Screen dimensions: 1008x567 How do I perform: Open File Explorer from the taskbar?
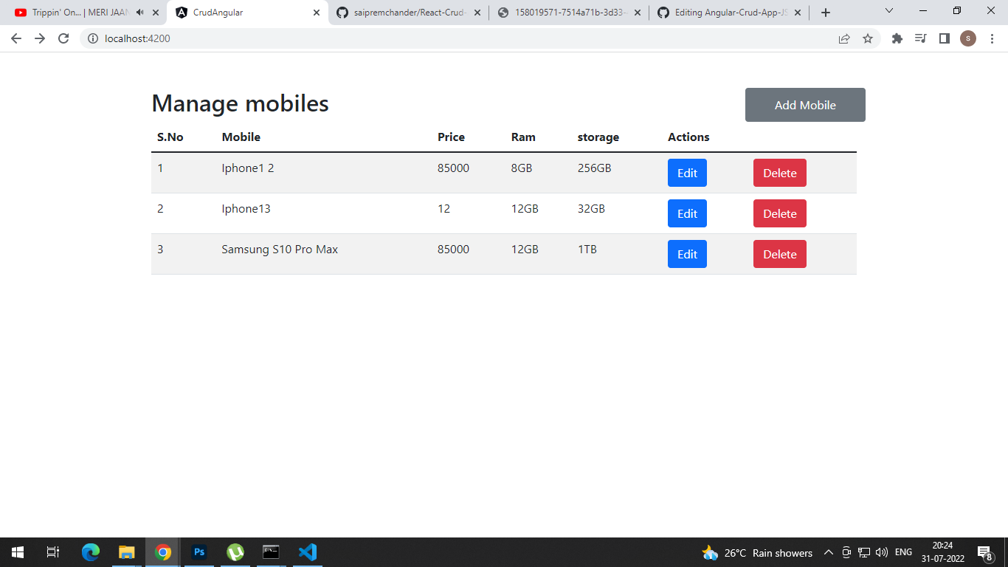[127, 552]
